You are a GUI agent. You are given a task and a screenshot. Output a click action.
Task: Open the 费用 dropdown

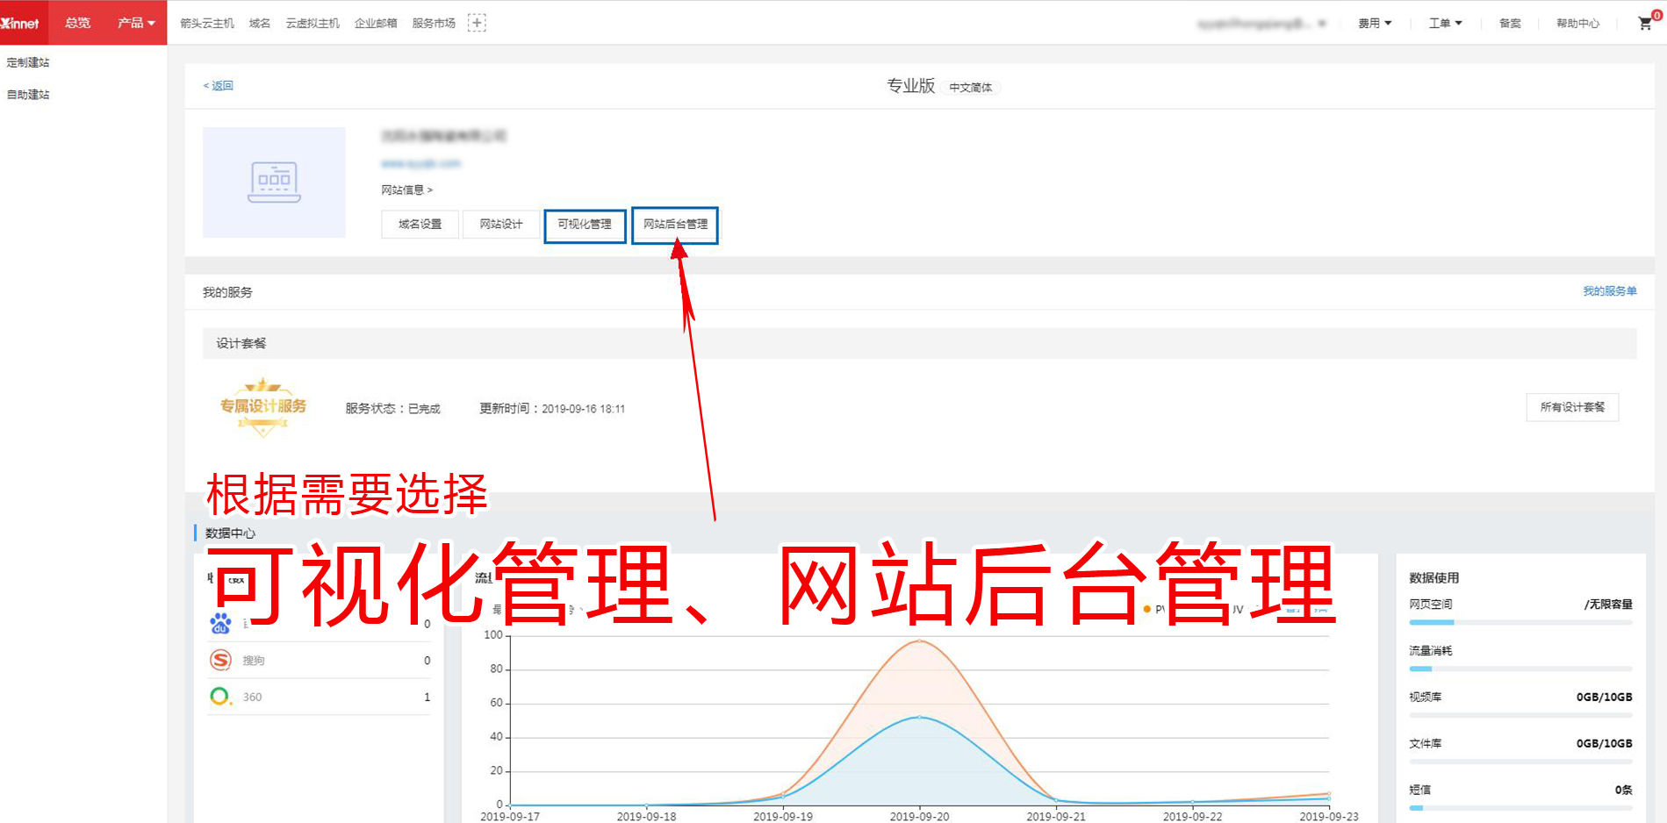tap(1375, 24)
